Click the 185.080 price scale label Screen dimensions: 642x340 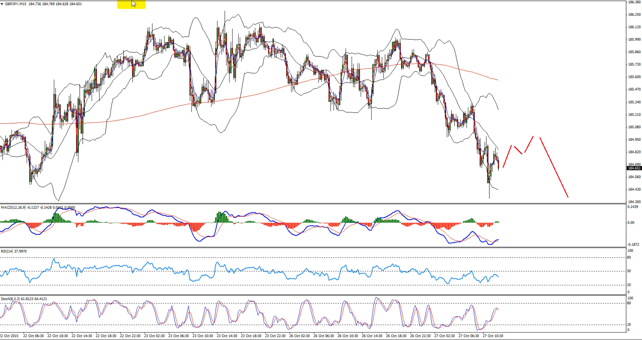coord(634,127)
